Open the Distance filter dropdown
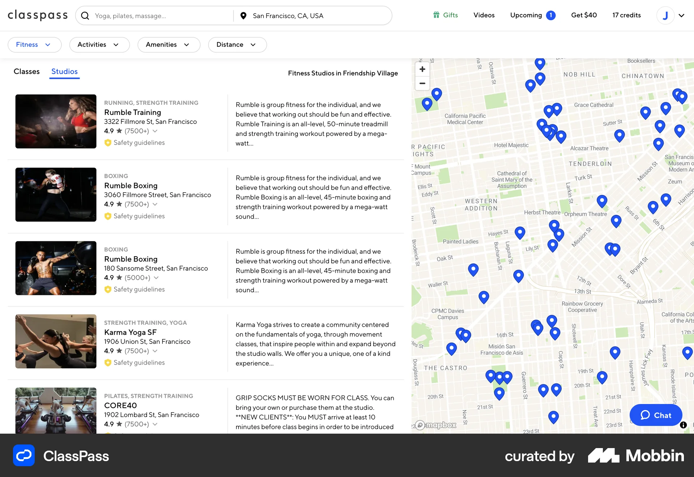 [x=237, y=44]
